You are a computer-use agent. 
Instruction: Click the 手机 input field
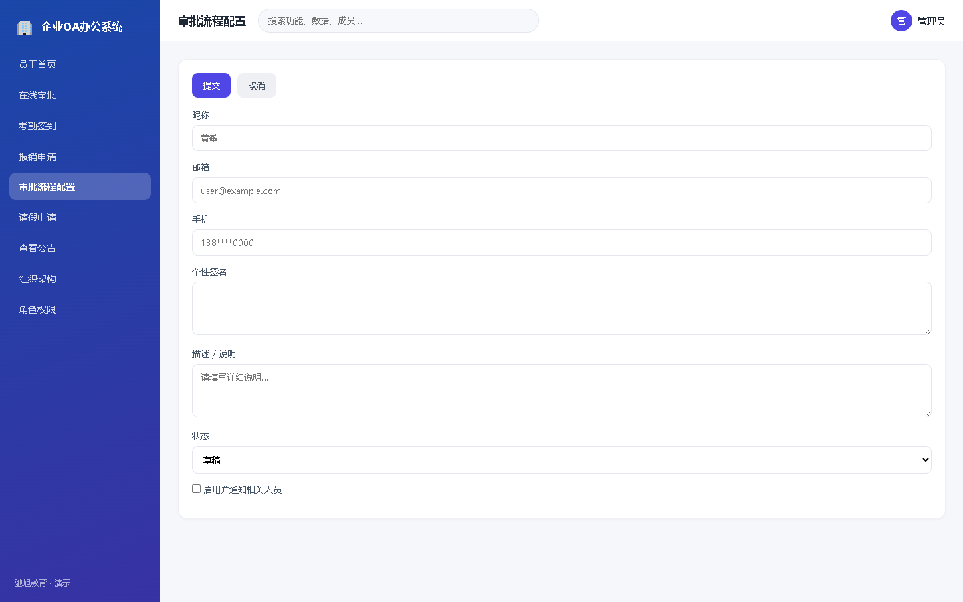coord(562,243)
